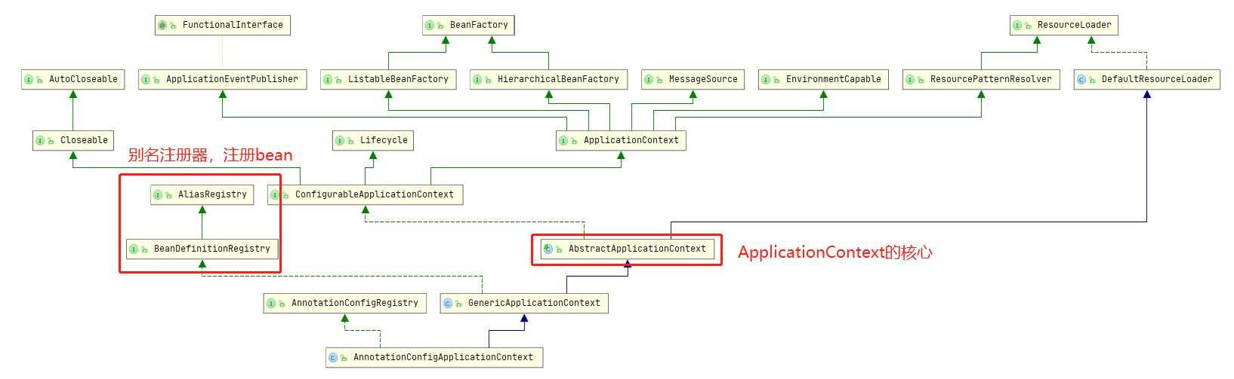Select the AbstractApplicationContext class node
1234x379 pixels.
(x=628, y=249)
